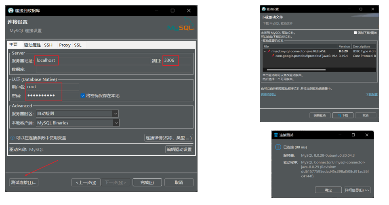Switch to the 驱动属性 tab
389x205 pixels.
(x=32, y=45)
